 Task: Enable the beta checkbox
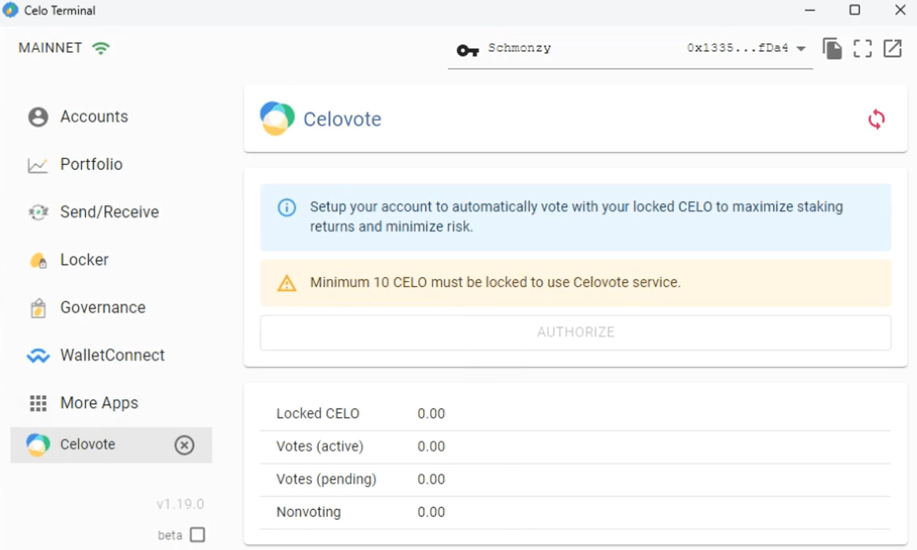coord(198,534)
